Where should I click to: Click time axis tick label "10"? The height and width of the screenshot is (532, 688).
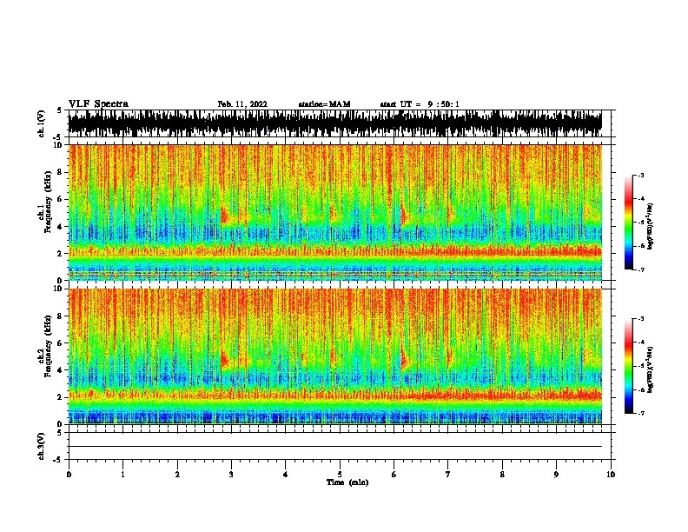(x=611, y=475)
